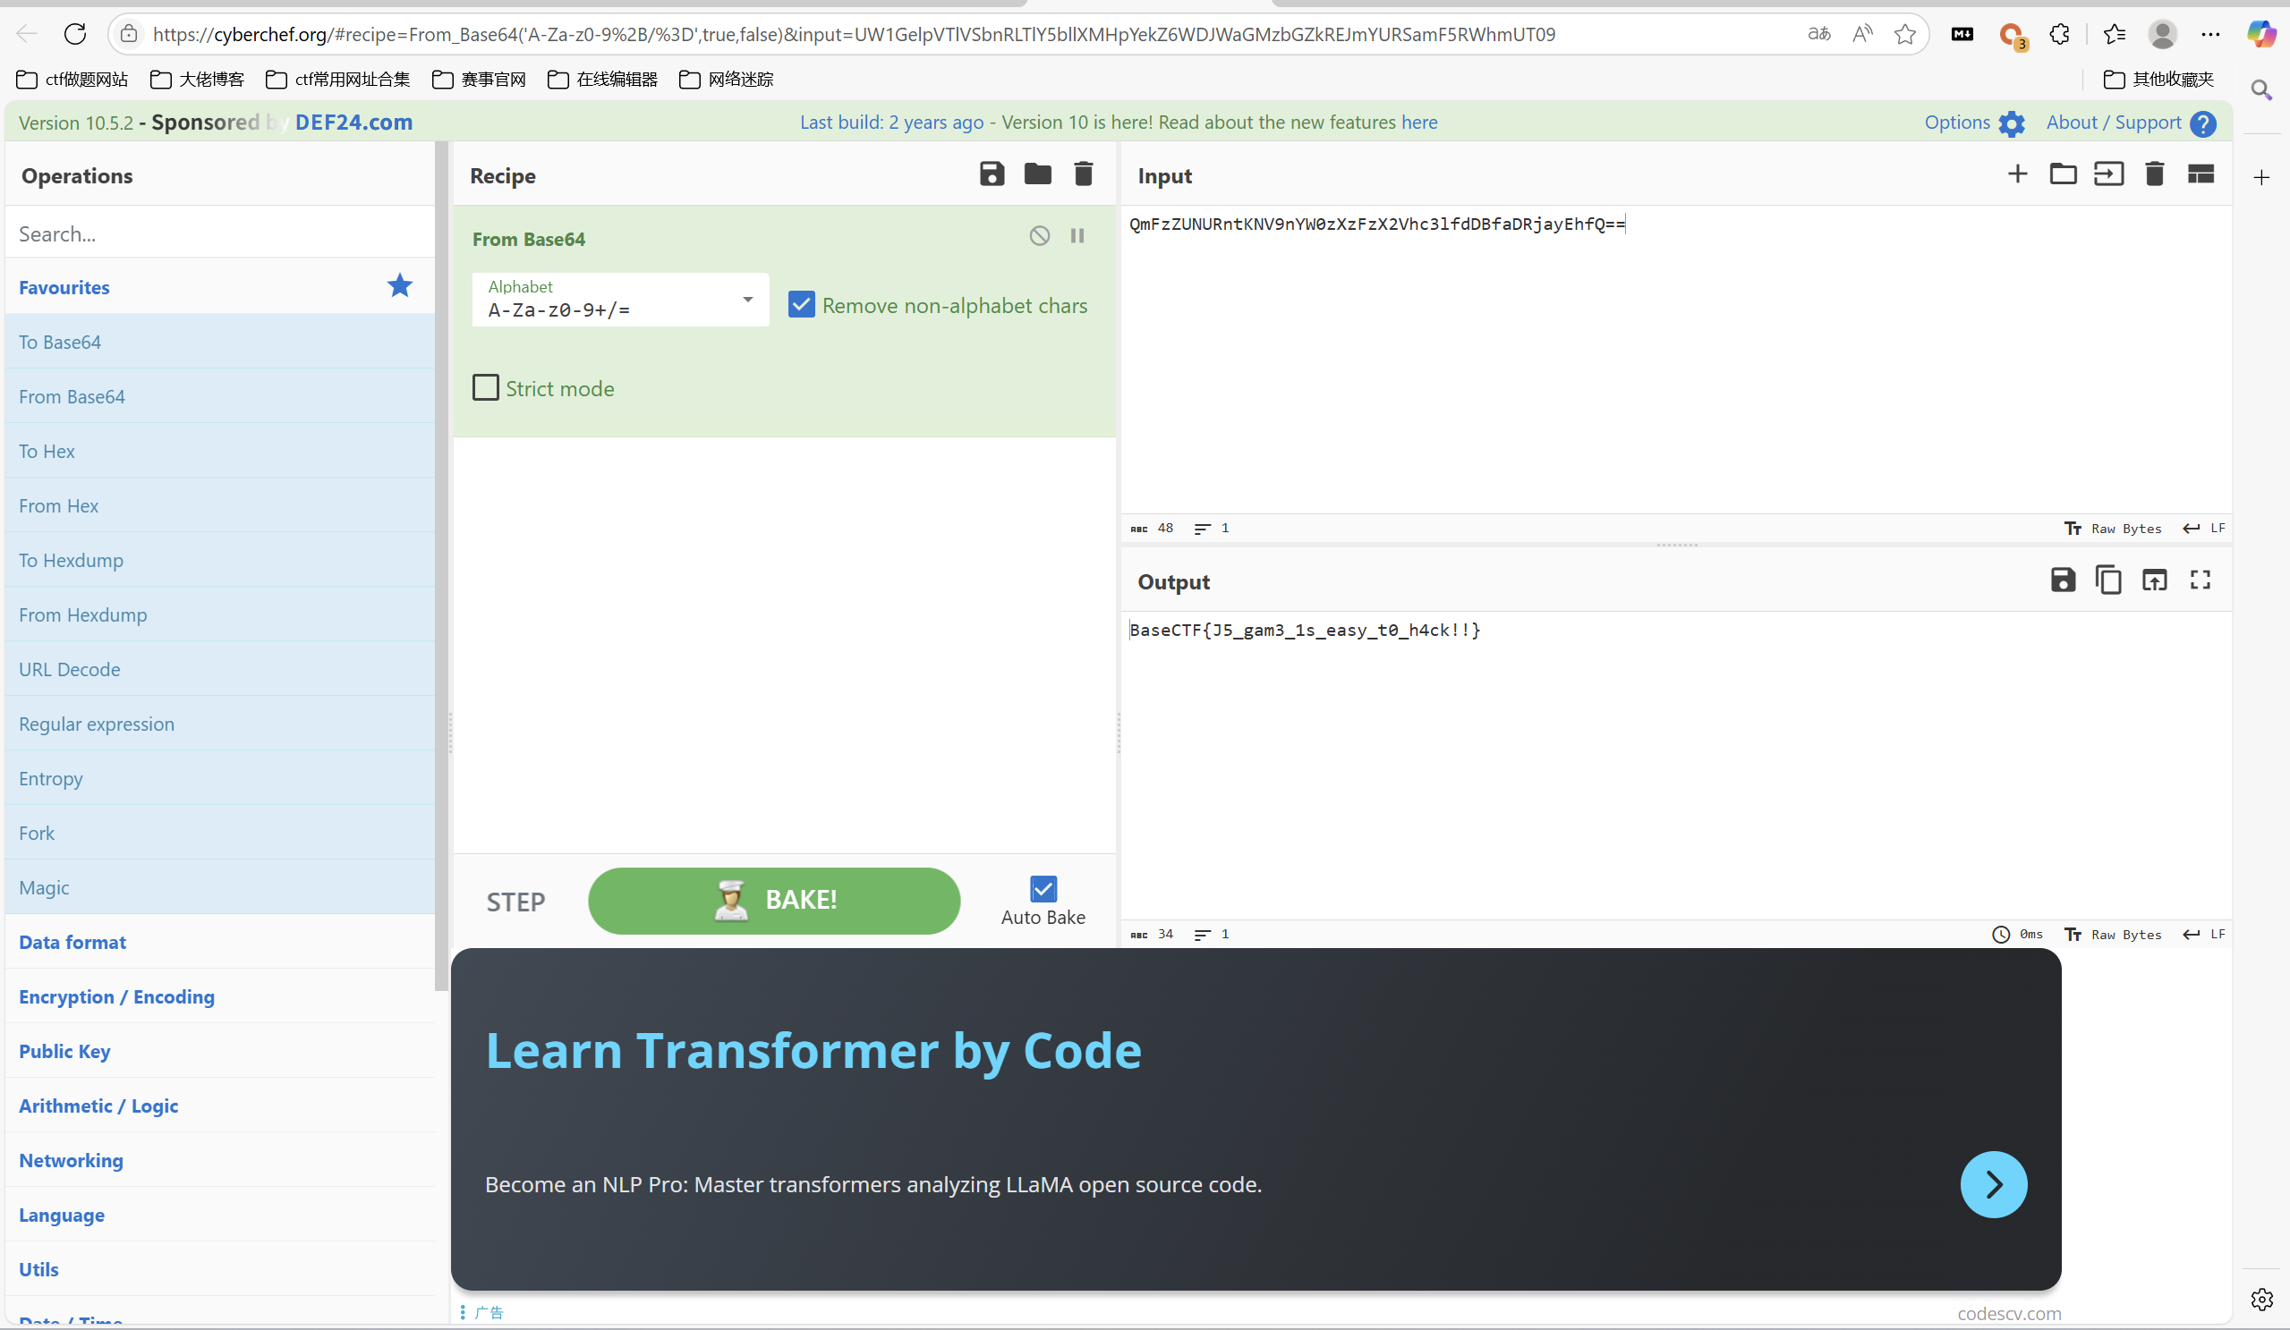Click the operations list scrollbar
The width and height of the screenshot is (2290, 1330).
[x=442, y=565]
